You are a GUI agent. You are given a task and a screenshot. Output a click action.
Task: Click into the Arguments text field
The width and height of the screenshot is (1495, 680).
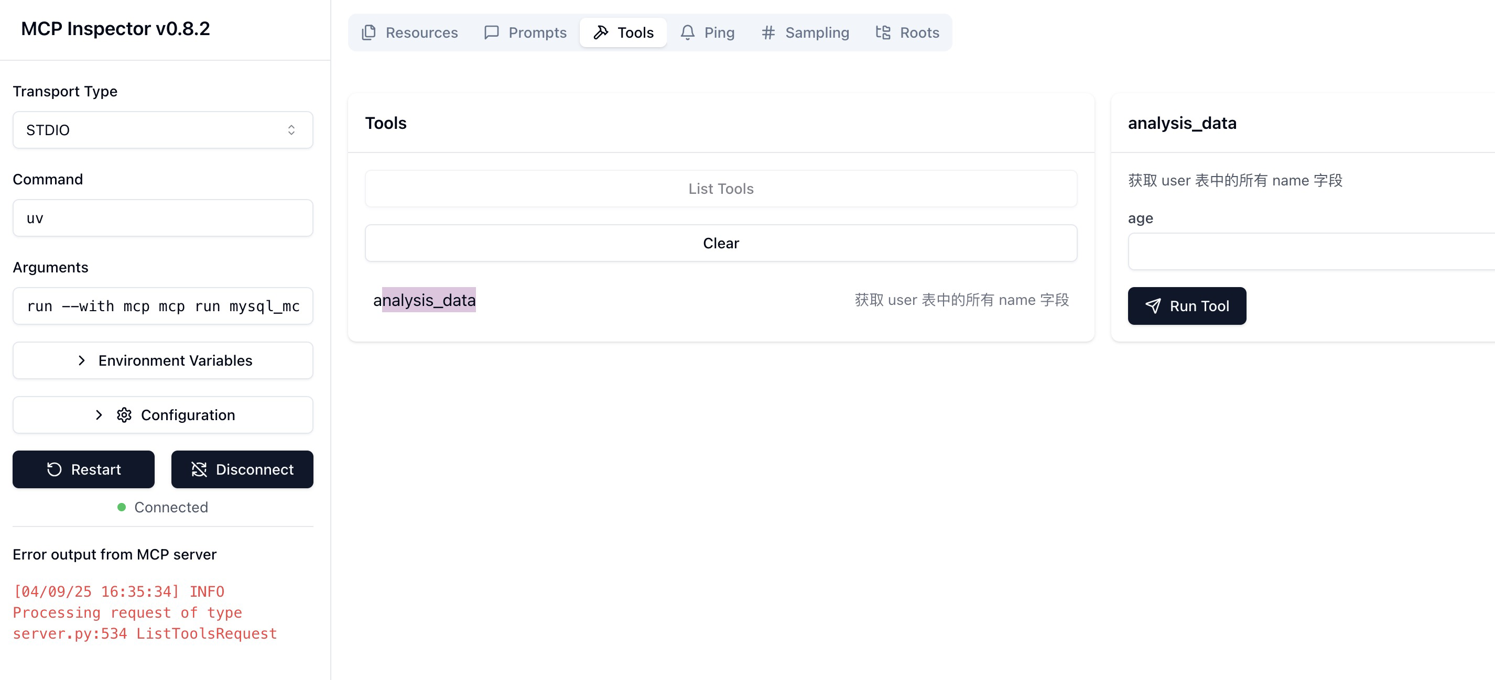pyautogui.click(x=162, y=306)
